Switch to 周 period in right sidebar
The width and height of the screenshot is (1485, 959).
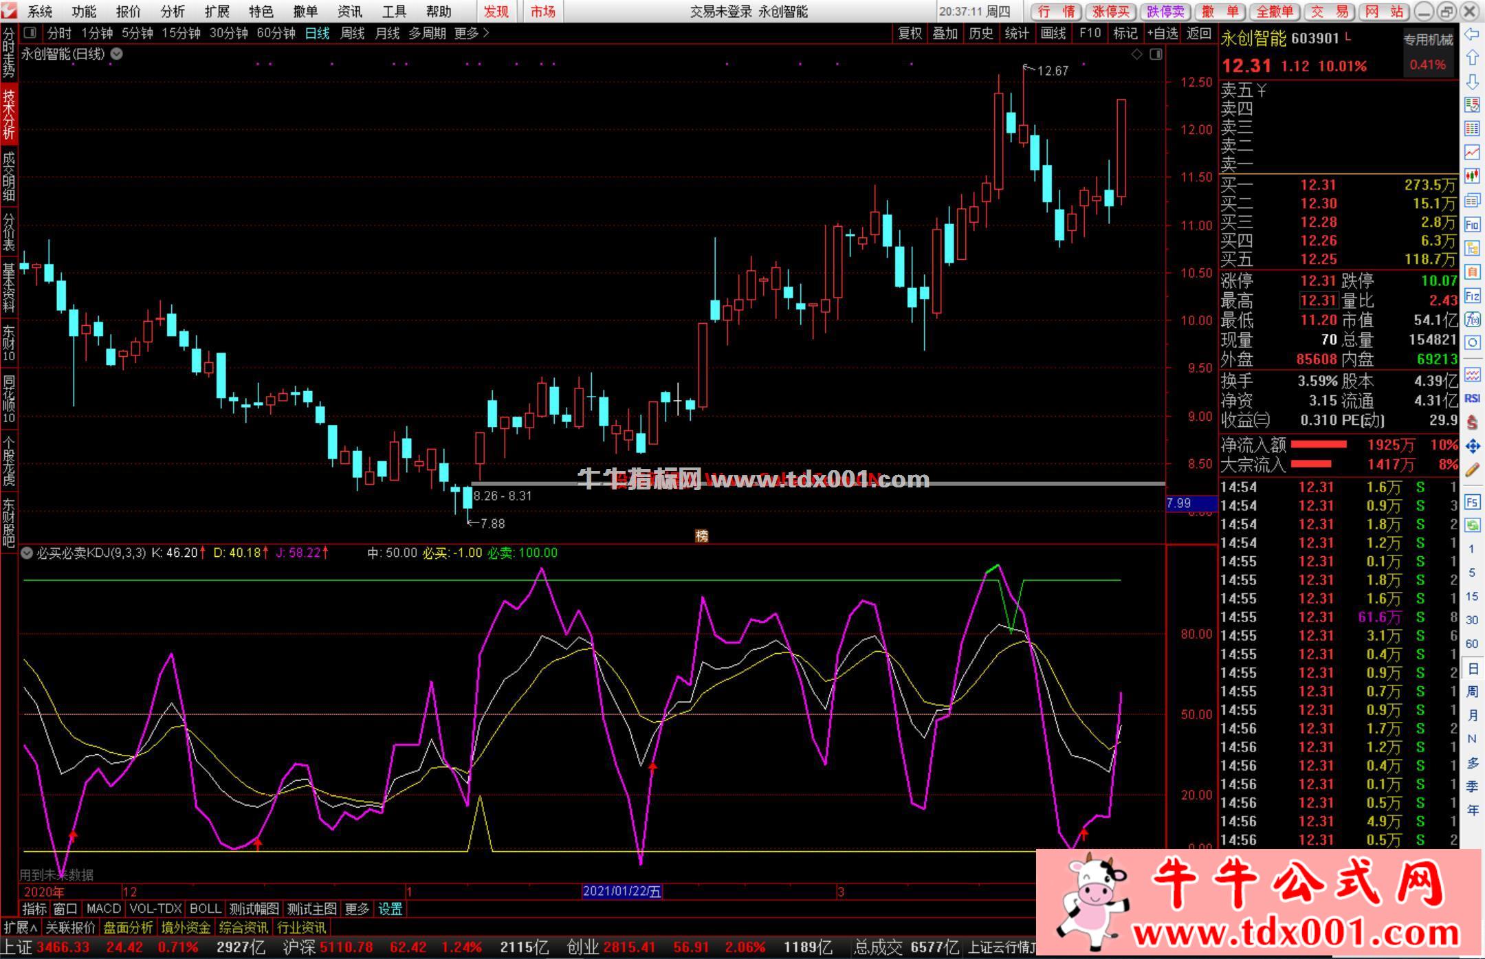click(x=1472, y=692)
